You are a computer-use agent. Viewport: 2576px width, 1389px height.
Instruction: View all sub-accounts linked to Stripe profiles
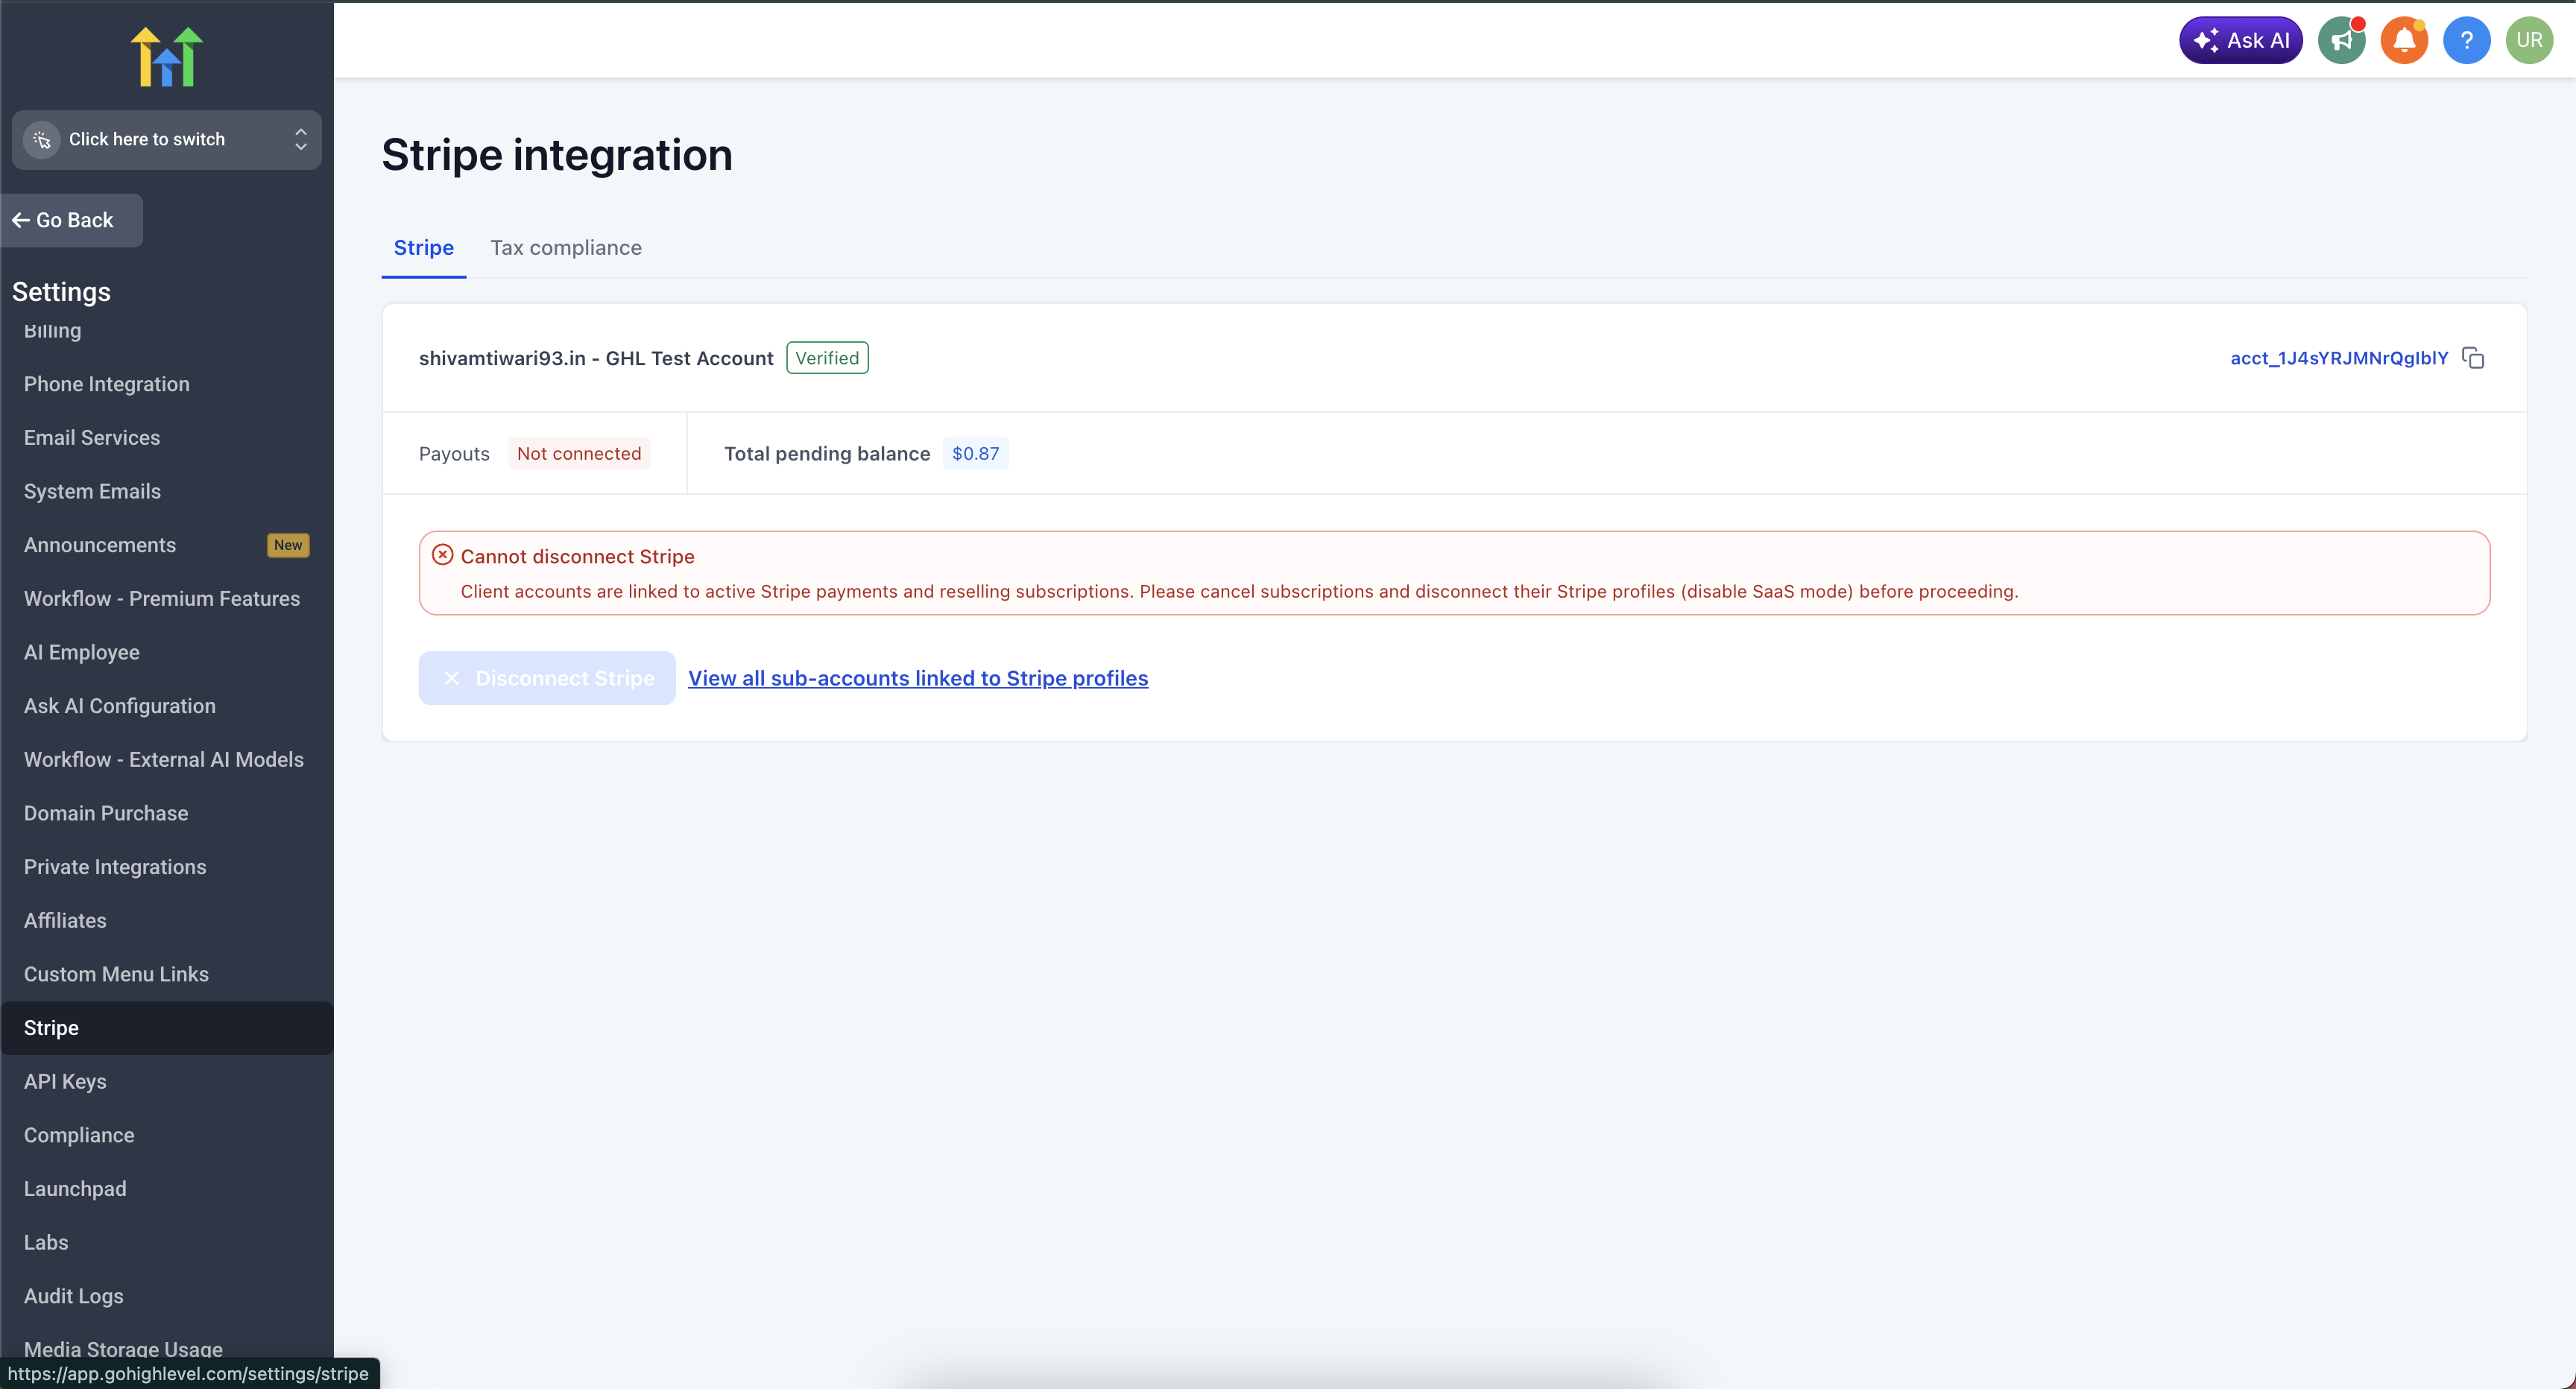[x=917, y=678]
